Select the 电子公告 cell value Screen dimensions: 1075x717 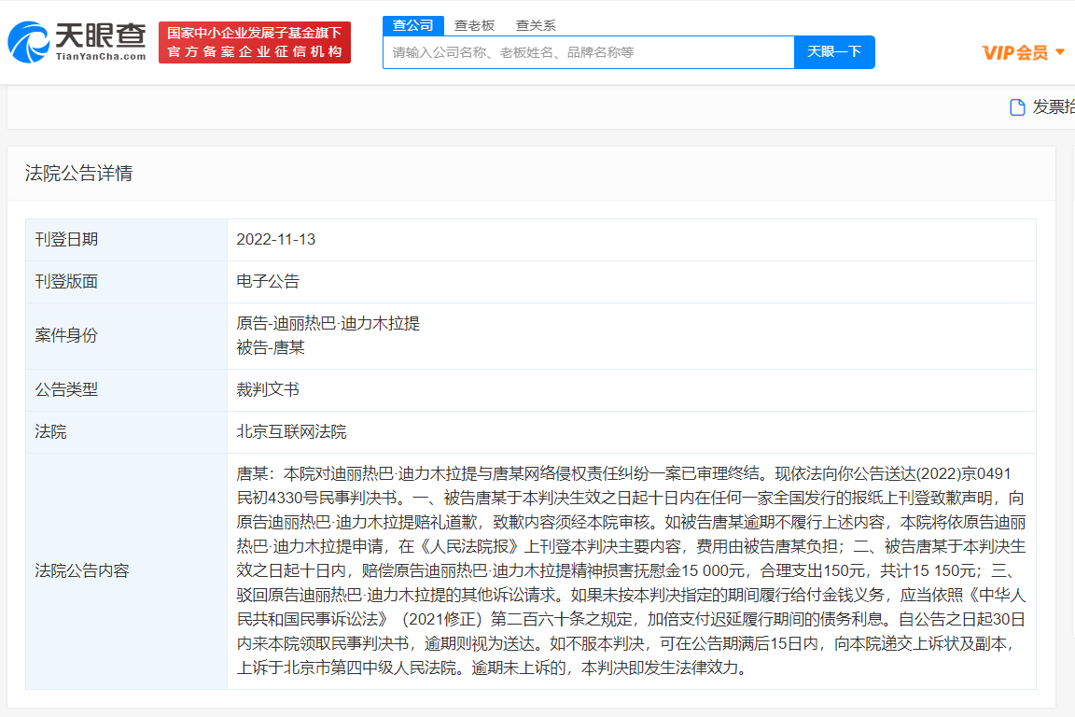click(268, 281)
